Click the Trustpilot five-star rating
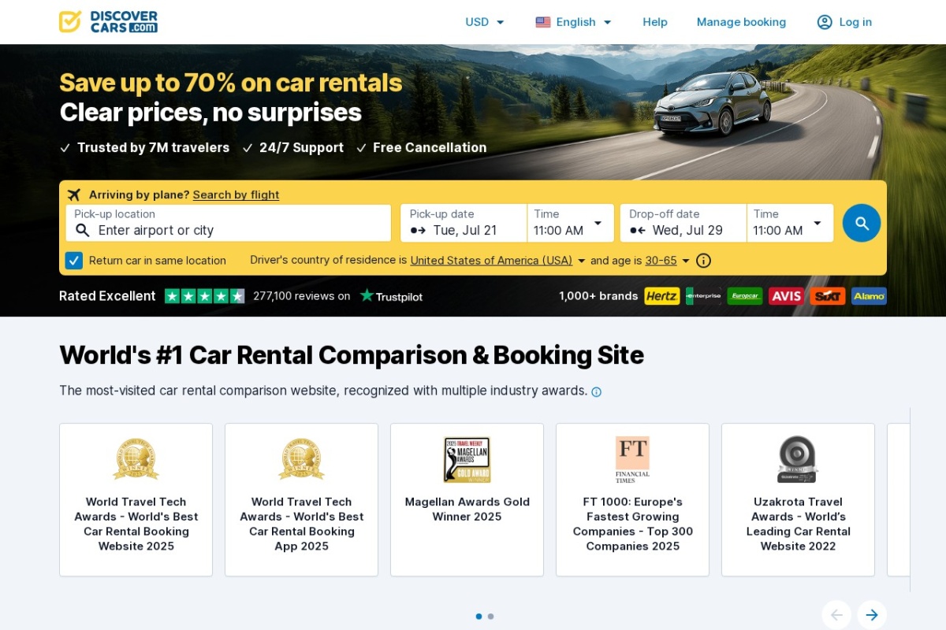This screenshot has width=946, height=630. point(205,296)
